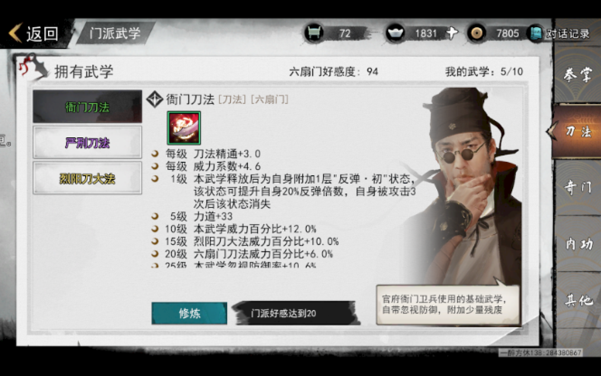
Task: Open the 其他 category tab
Action: coord(578,300)
